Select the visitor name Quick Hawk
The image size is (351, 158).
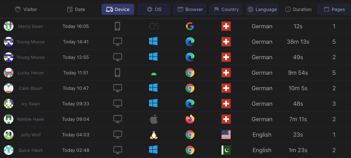31,150
